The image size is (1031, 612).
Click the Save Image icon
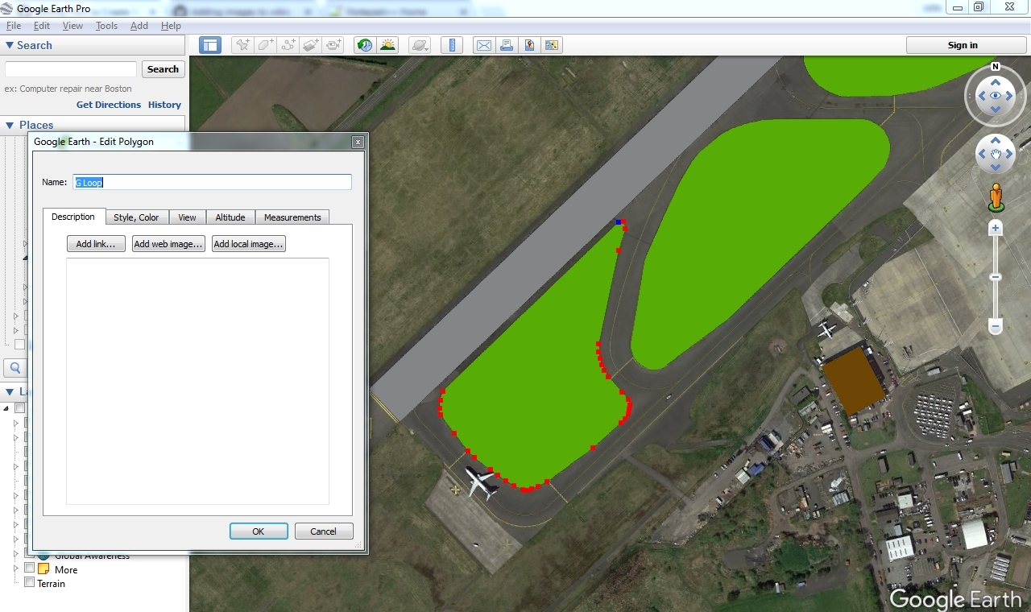pos(529,45)
